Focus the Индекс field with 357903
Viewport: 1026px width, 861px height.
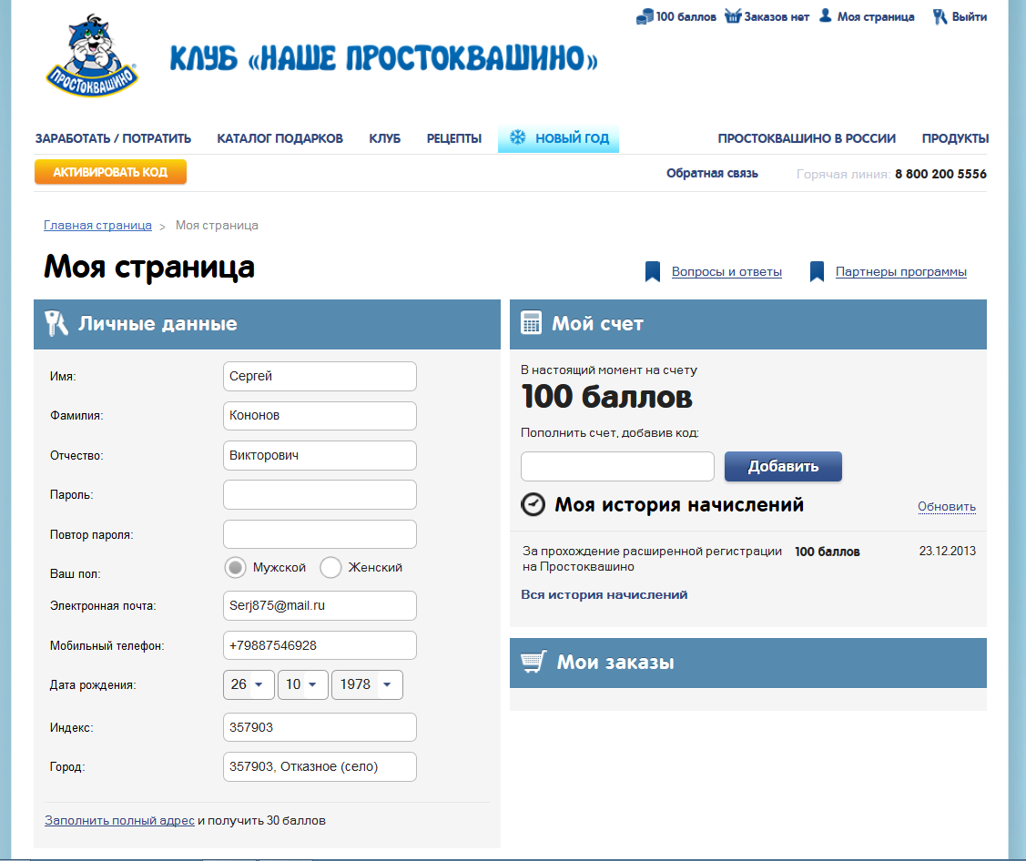[x=320, y=727]
